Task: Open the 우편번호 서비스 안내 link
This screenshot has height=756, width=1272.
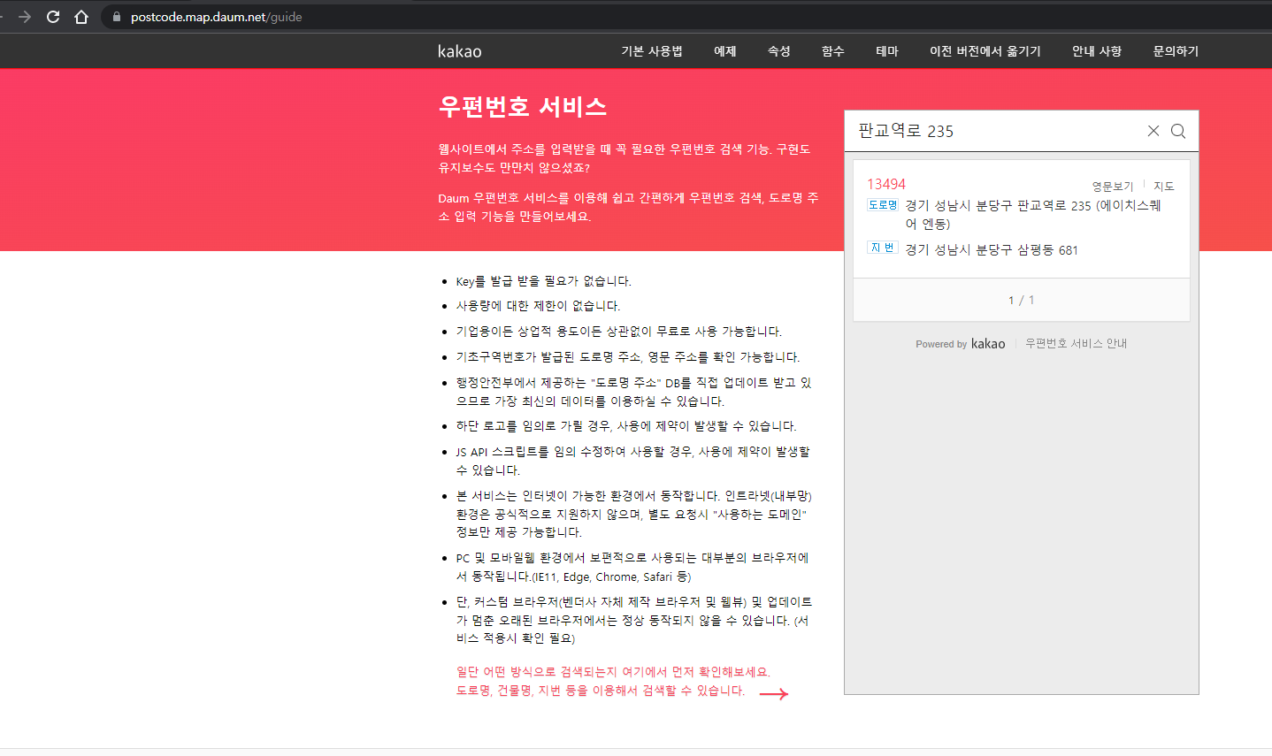Action: 1076,343
